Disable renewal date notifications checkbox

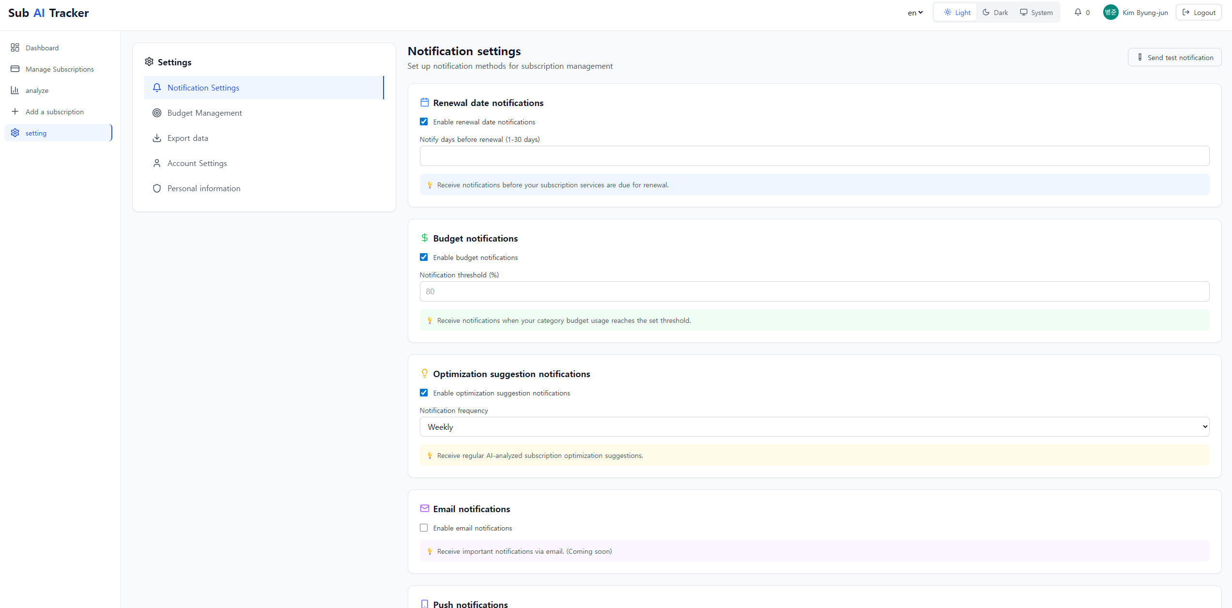click(x=424, y=122)
